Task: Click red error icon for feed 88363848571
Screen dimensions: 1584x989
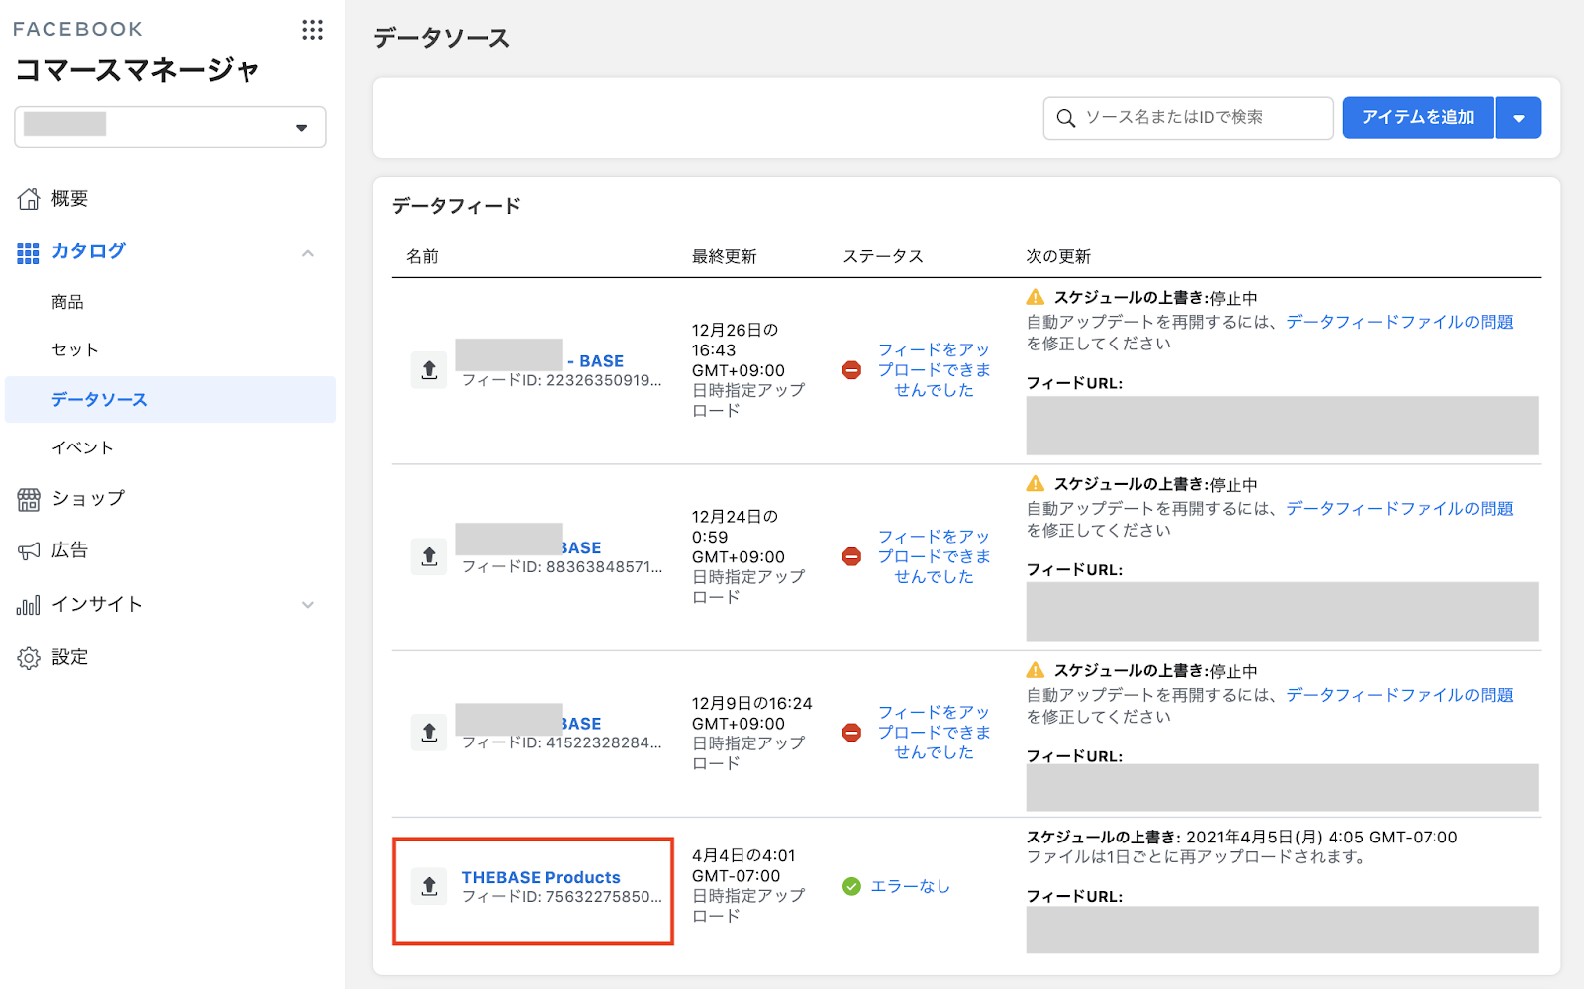Action: coord(851,556)
